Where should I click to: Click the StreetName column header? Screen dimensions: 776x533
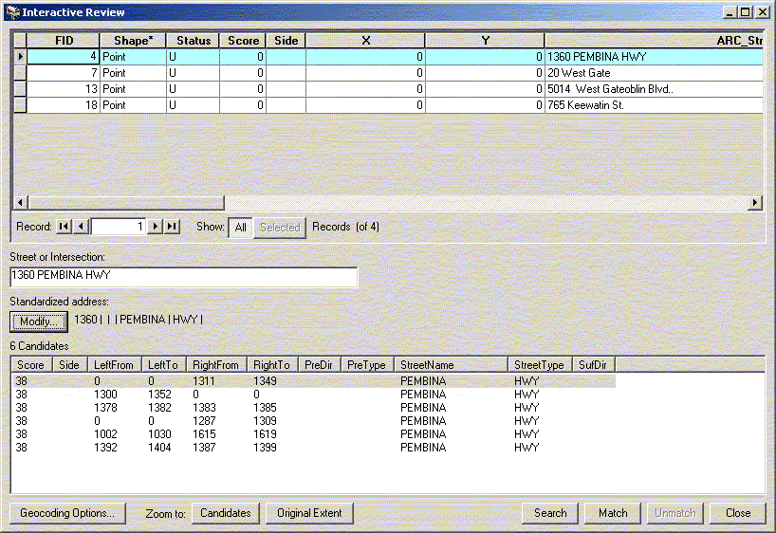[452, 365]
